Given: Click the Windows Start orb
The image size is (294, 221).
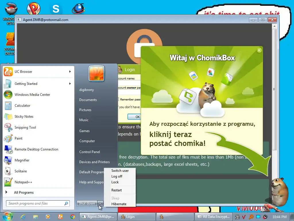Looking at the screenshot, I should pyautogui.click(x=7, y=216).
